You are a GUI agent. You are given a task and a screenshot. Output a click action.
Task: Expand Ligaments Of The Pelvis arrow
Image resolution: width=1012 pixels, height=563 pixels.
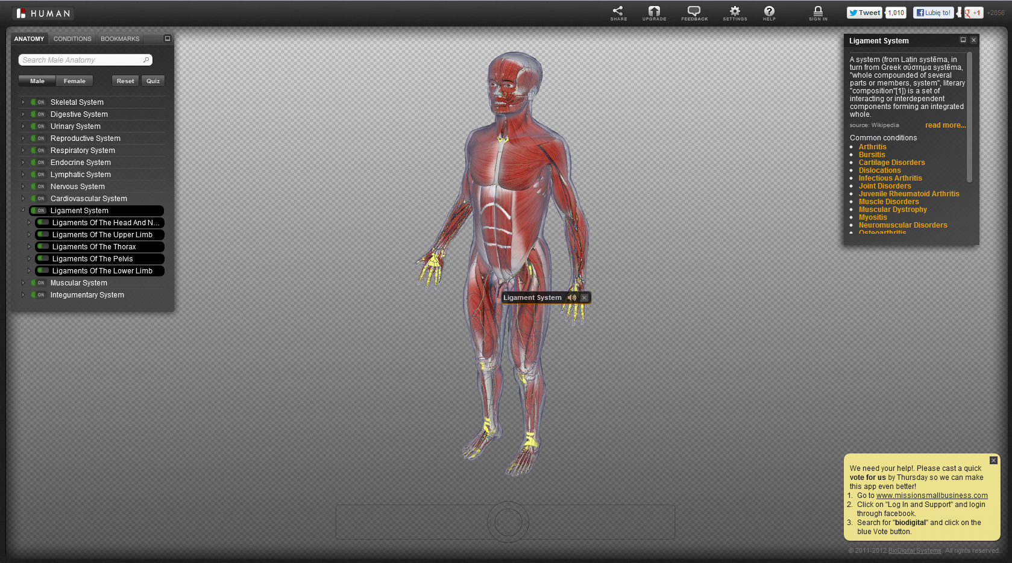click(29, 259)
